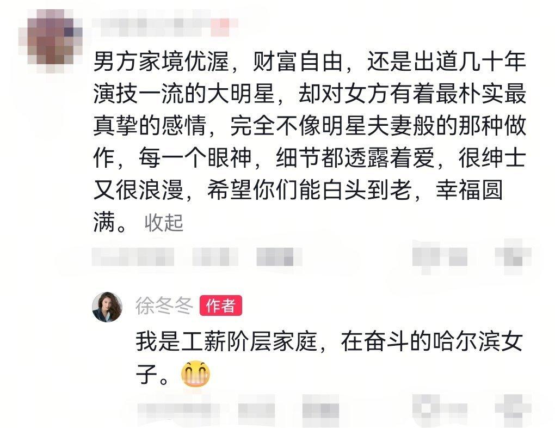
Task: Tap the blurred reply button under the first comment
Action: [x=279, y=257]
